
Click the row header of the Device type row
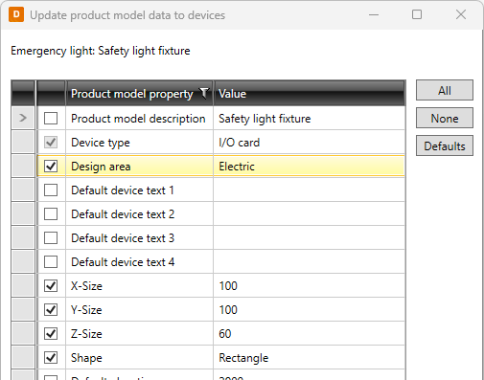[23, 143]
